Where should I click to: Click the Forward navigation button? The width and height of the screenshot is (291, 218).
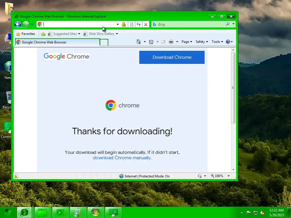pyautogui.click(x=26, y=24)
